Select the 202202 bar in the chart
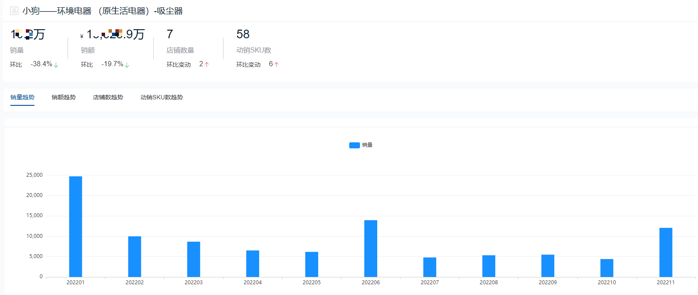Image resolution: width=698 pixels, height=295 pixels. click(134, 257)
